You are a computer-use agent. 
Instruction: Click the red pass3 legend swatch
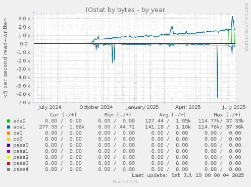coord(9,163)
